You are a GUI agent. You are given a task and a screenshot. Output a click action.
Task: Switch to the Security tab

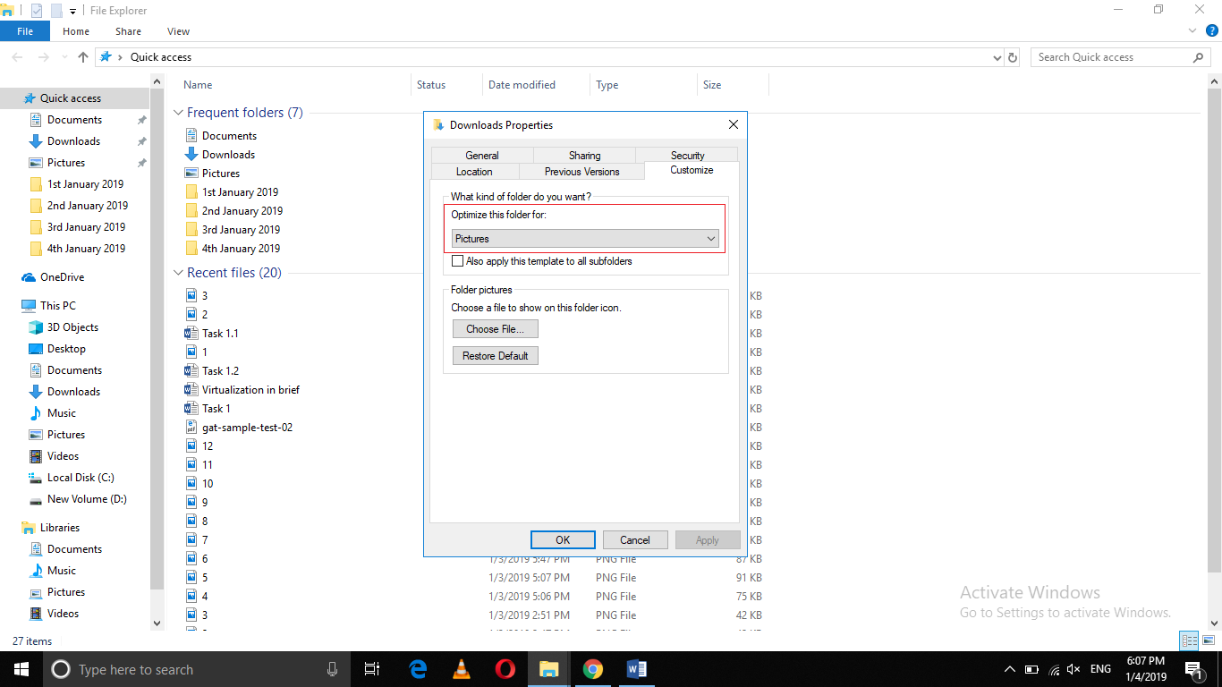tap(687, 155)
